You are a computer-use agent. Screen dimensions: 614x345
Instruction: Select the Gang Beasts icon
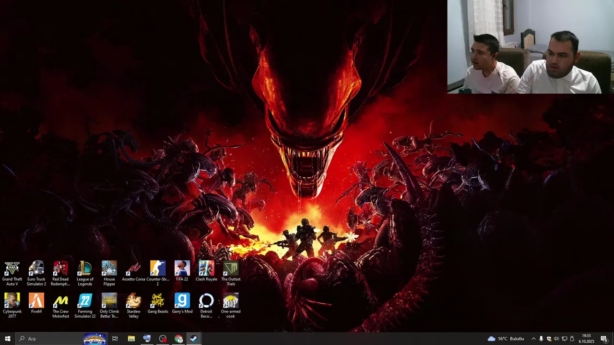tap(158, 303)
